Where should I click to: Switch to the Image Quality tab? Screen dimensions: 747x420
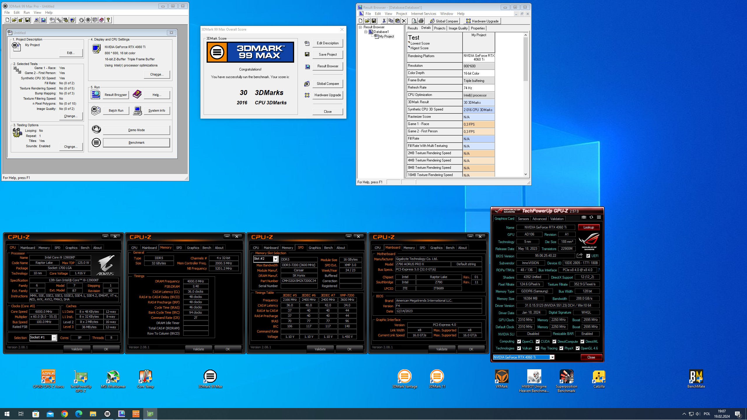[458, 28]
